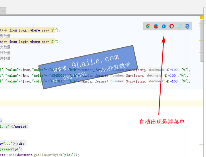The image size is (206, 157).
Task: Click the yellow inspection indicator square
Action: point(201,18)
